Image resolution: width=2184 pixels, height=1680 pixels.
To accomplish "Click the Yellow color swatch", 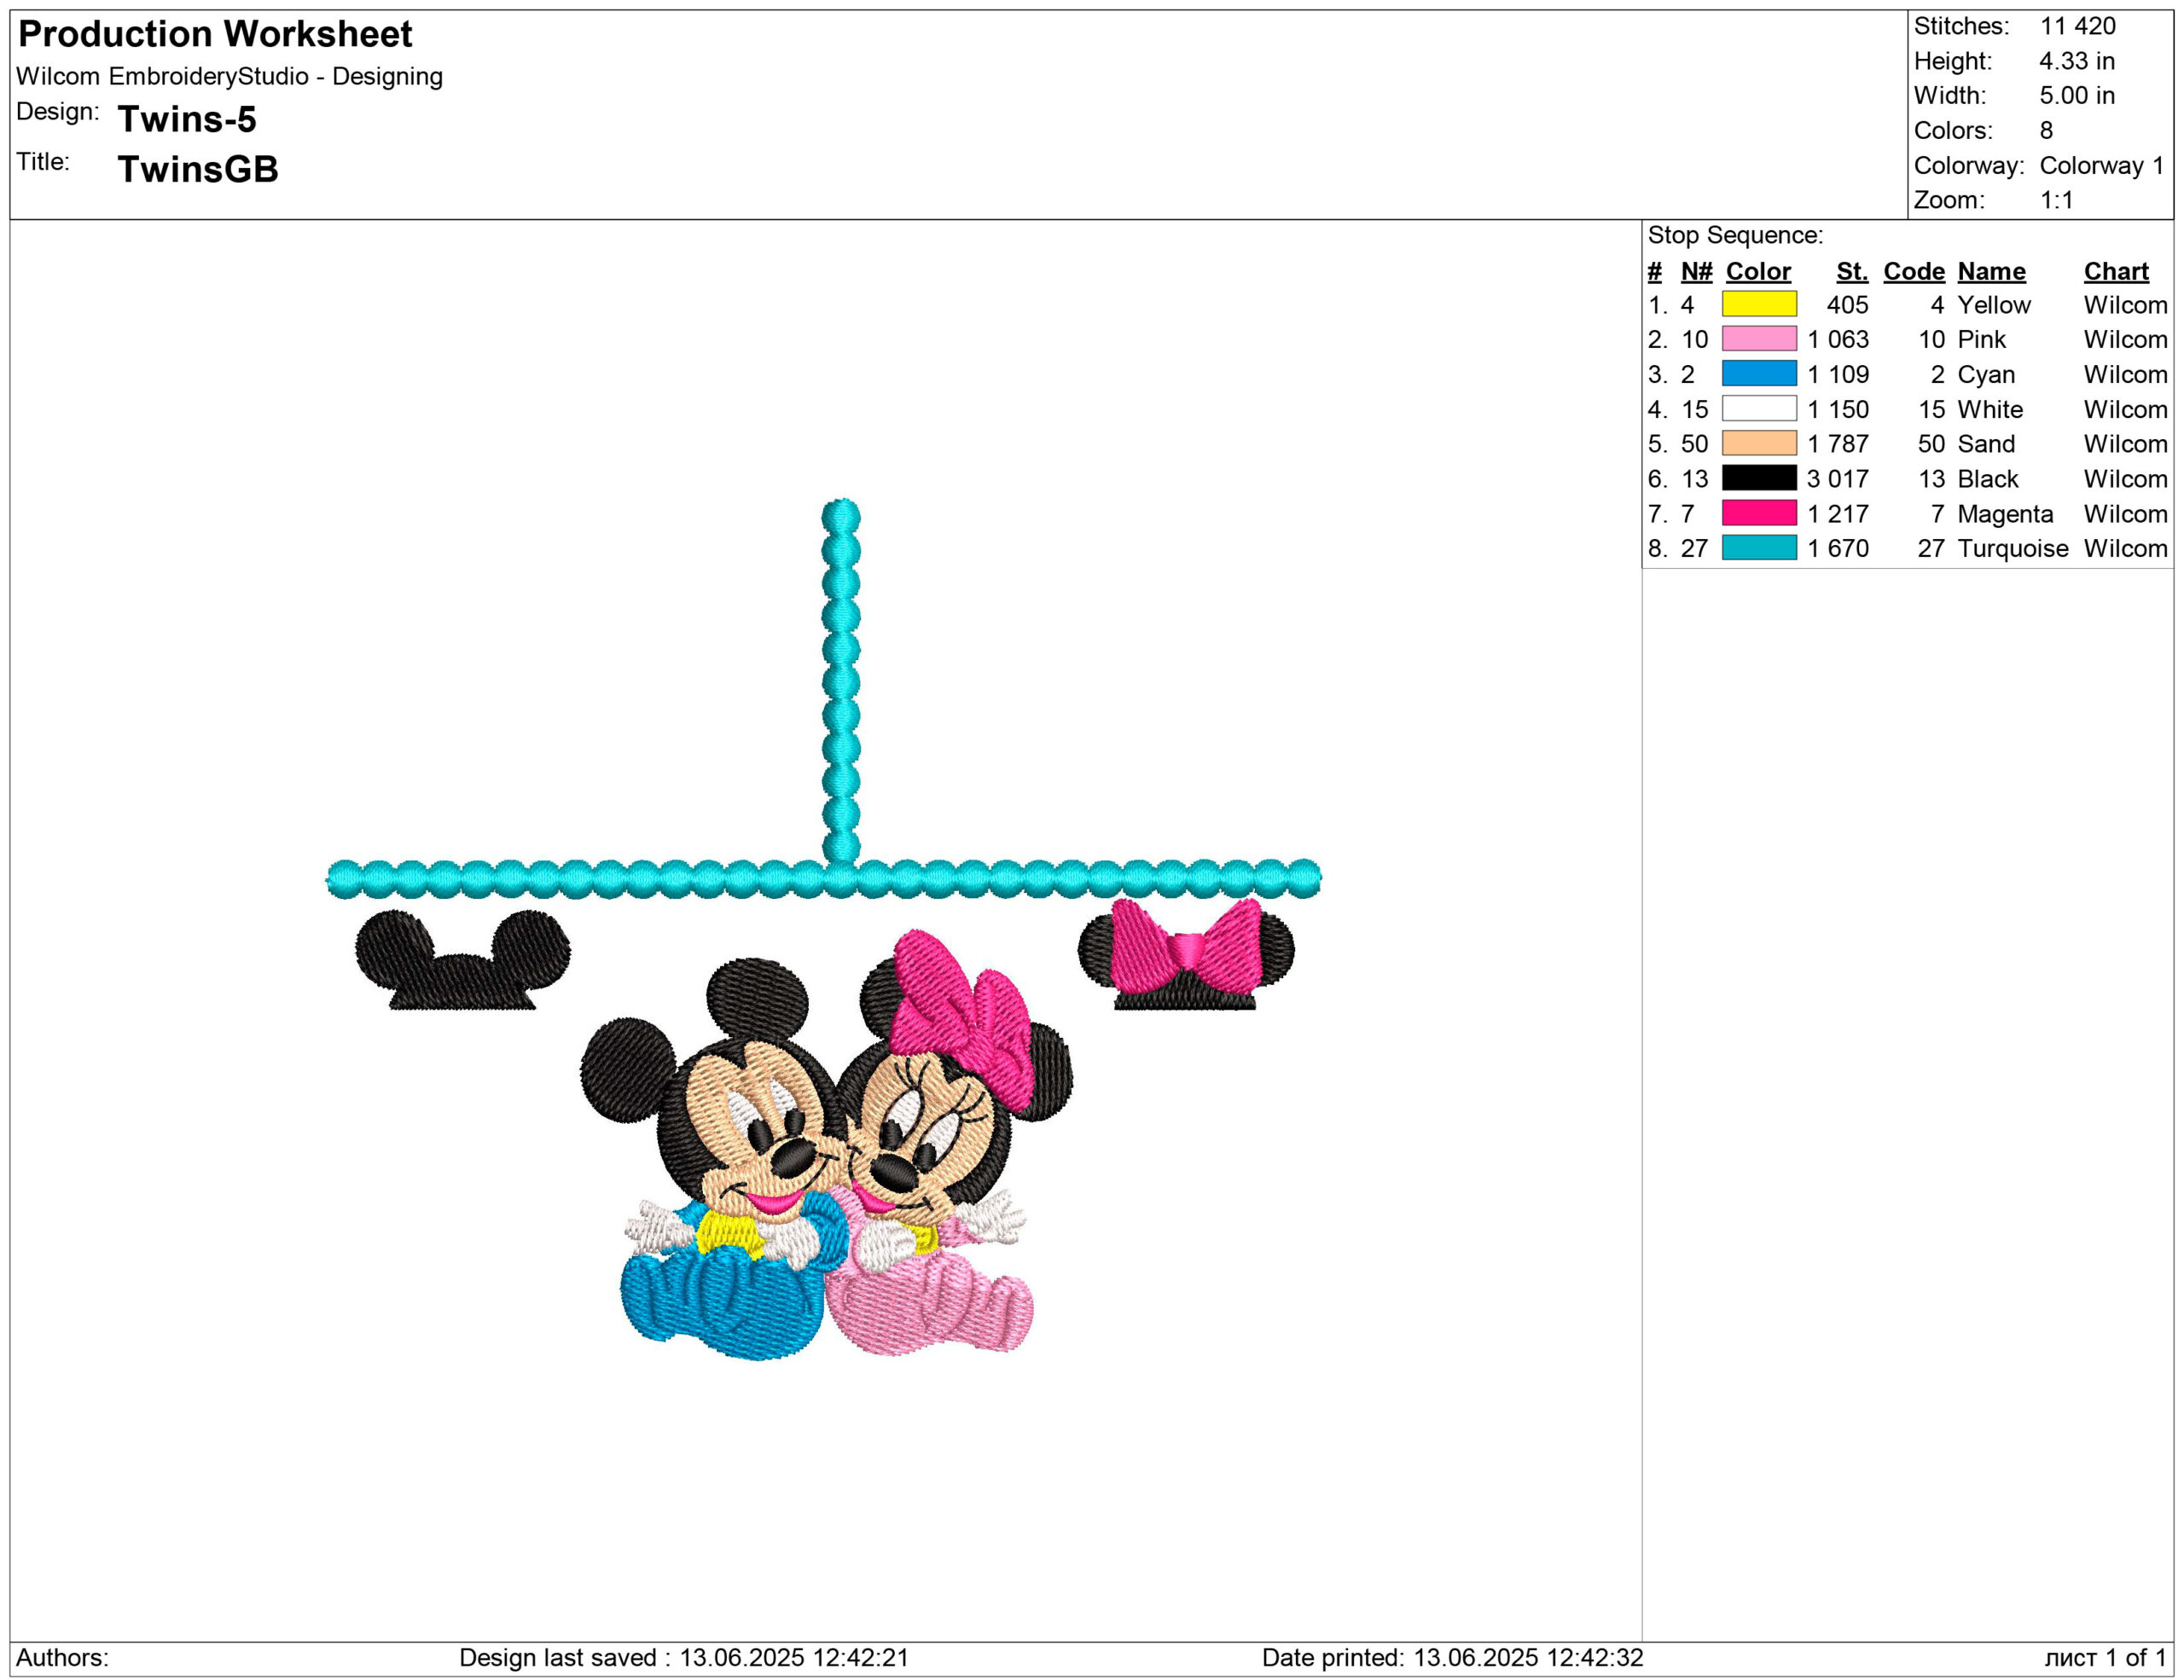I will click(1758, 304).
